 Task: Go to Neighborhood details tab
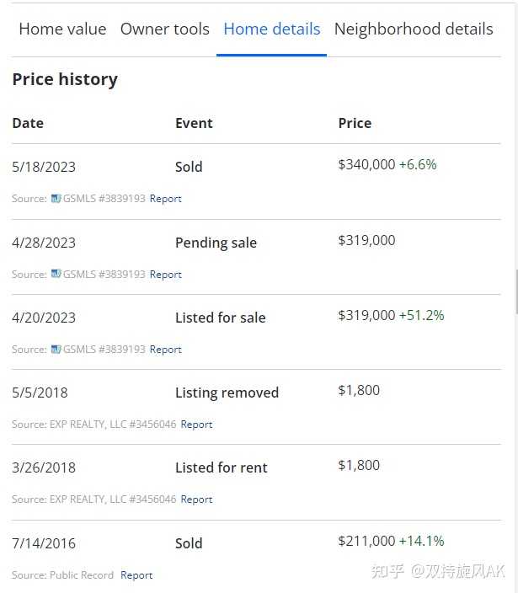click(x=414, y=29)
